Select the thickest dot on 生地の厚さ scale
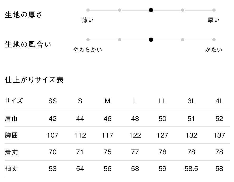This screenshot has width=234, height=182. 214,10
